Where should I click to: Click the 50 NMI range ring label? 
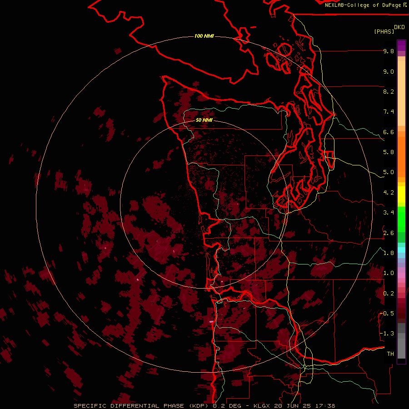204,120
